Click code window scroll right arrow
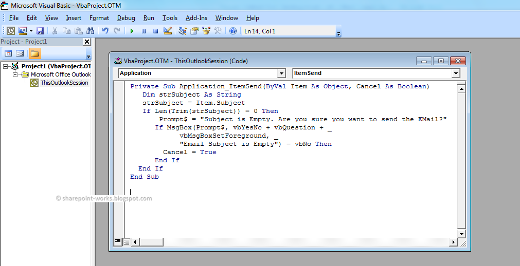520x266 pixels. 453,242
